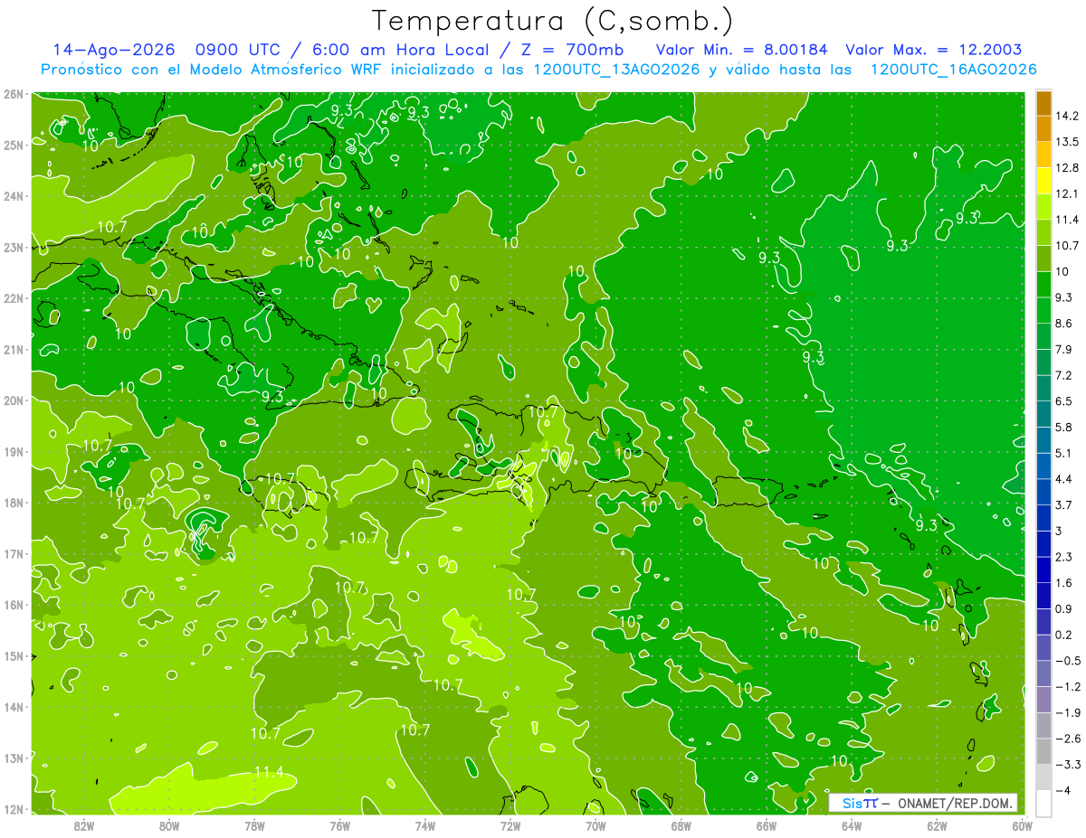Viewport: 1086px width, 838px height.
Task: Click the "8.6" colorbar label
Action: 1064,324
